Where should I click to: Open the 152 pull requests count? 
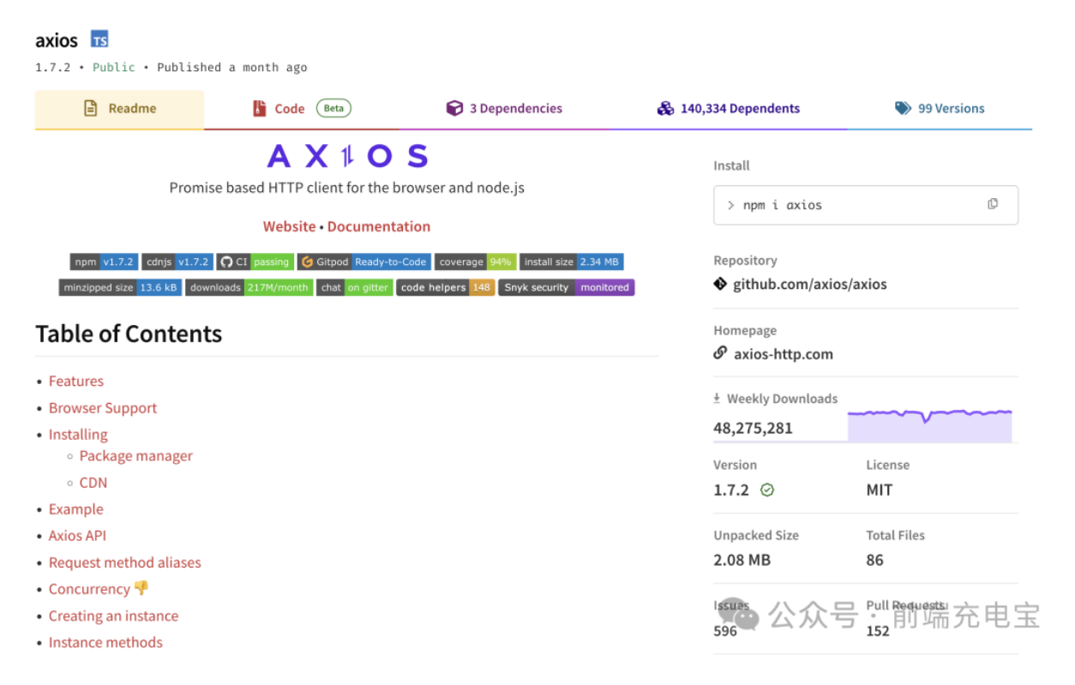point(878,630)
